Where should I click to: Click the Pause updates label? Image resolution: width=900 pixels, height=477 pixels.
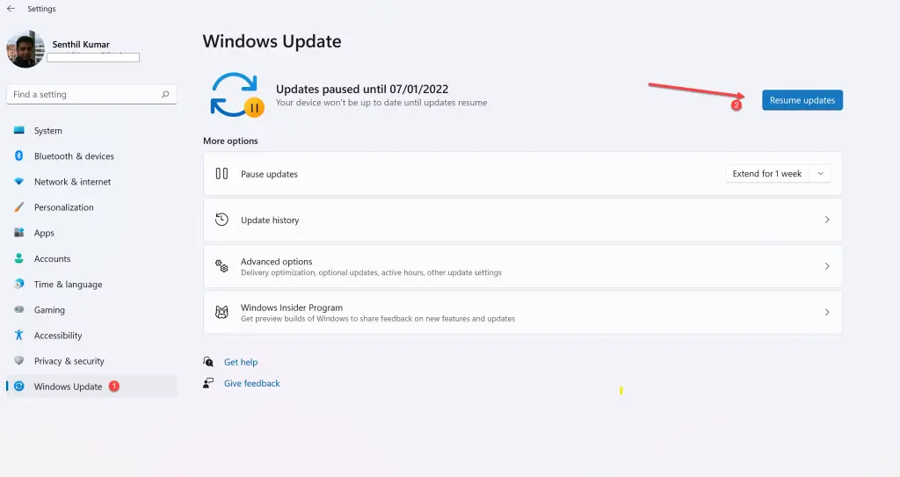269,174
